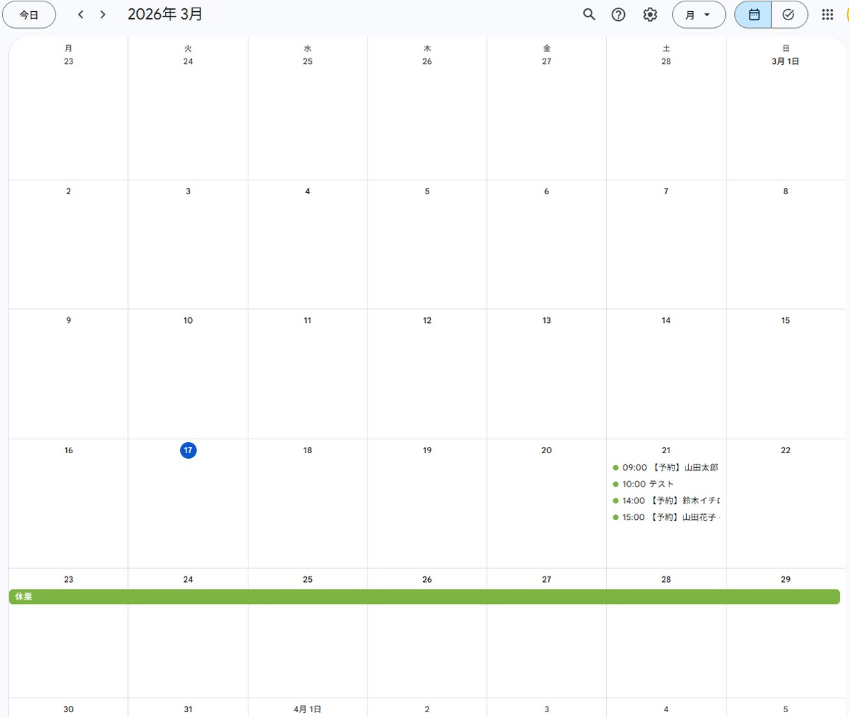Image resolution: width=849 pixels, height=717 pixels.
Task: Select the 4月 1日 date cell
Action: 308,709
